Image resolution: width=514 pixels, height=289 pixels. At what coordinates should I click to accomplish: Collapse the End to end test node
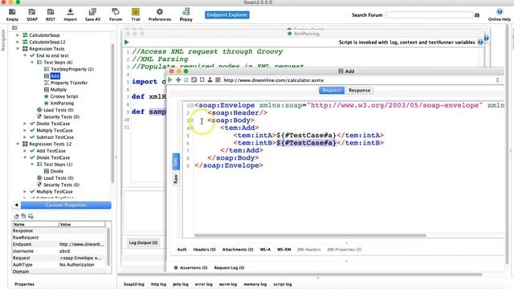(x=25, y=55)
